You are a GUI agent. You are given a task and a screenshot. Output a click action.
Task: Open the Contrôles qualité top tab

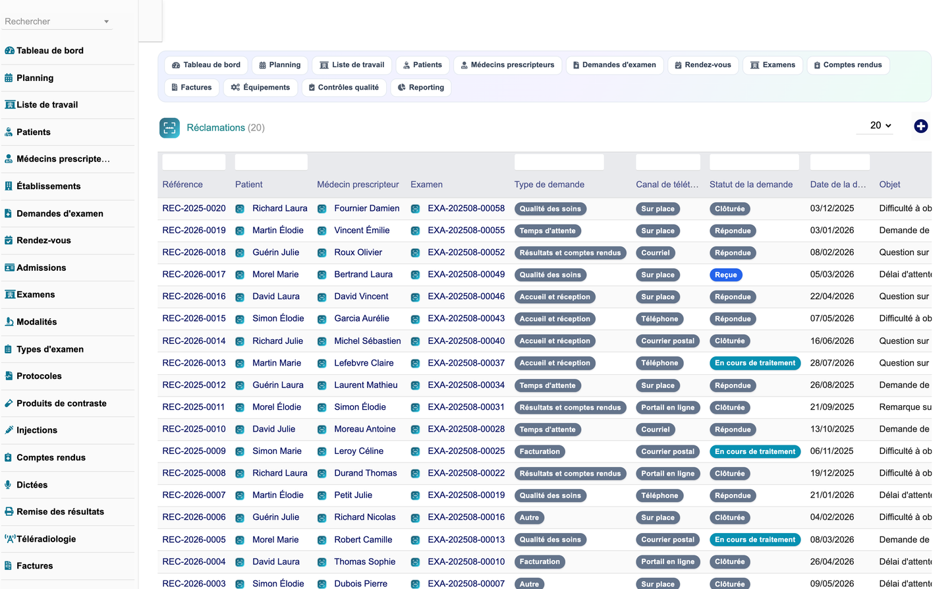[x=344, y=88]
